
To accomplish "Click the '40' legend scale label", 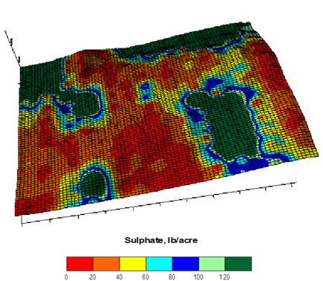I will tap(119, 277).
